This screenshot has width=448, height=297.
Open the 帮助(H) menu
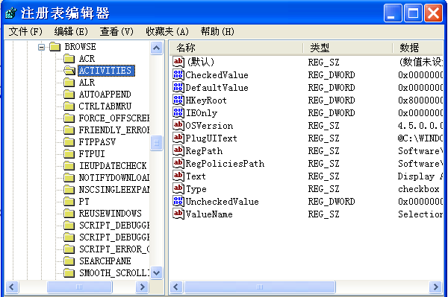pyautogui.click(x=217, y=31)
